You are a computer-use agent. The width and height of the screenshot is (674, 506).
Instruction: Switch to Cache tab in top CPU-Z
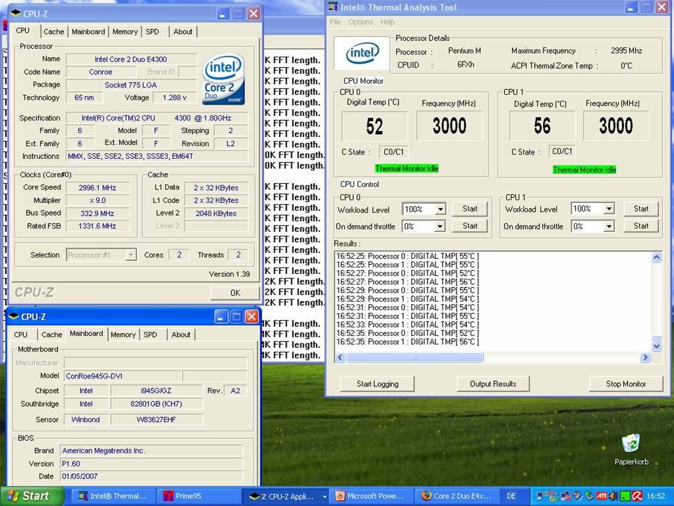point(54,32)
